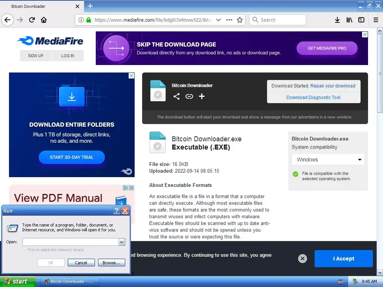Viewport: 383px width, 287px height.
Task: Click the Bitcoin Downloader.exe file name text
Action: pos(206,139)
